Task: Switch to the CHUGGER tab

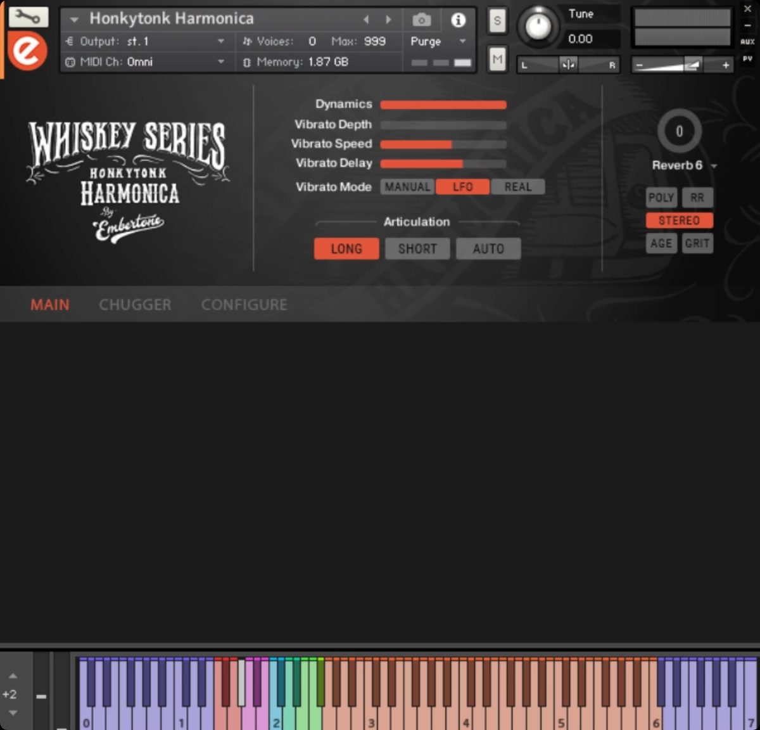Action: tap(135, 305)
